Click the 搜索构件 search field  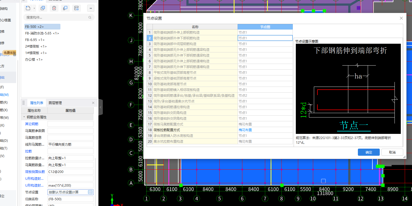pyautogui.click(x=59, y=17)
